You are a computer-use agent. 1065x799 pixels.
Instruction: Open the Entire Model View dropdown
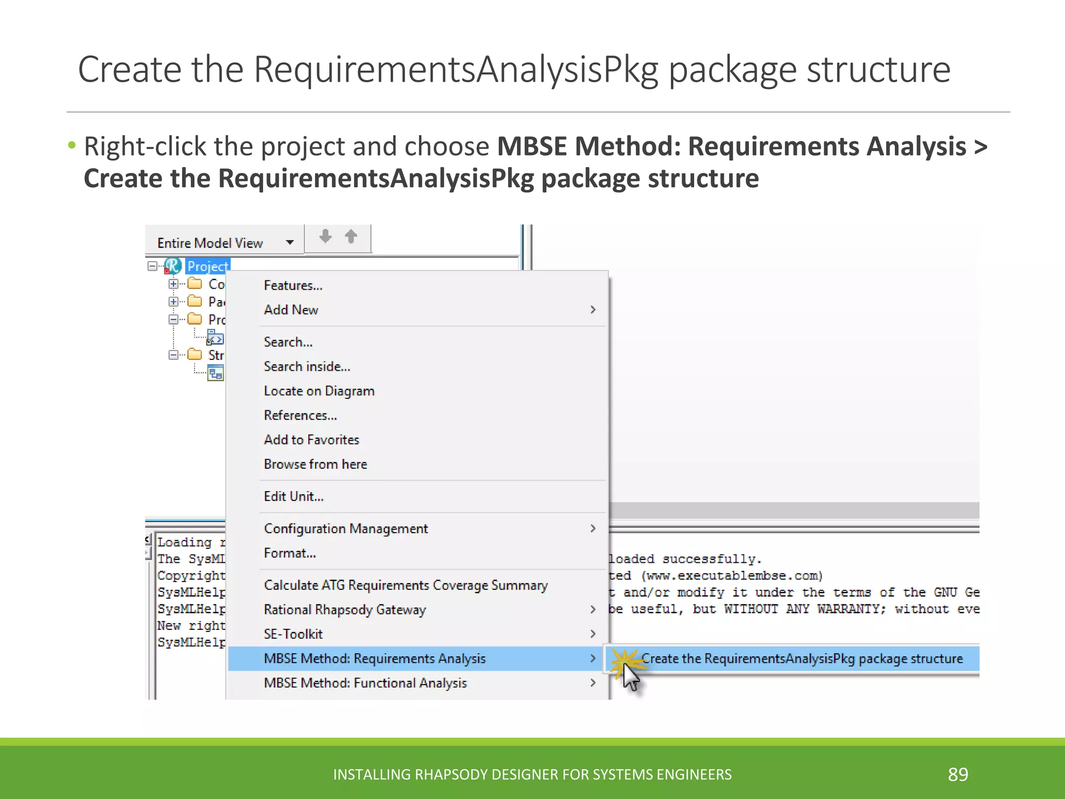click(290, 242)
